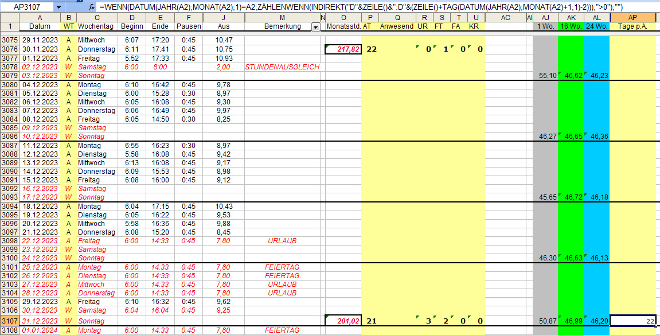The width and height of the screenshot is (660, 335).
Task: Select row header 3090
Action: 10,172
